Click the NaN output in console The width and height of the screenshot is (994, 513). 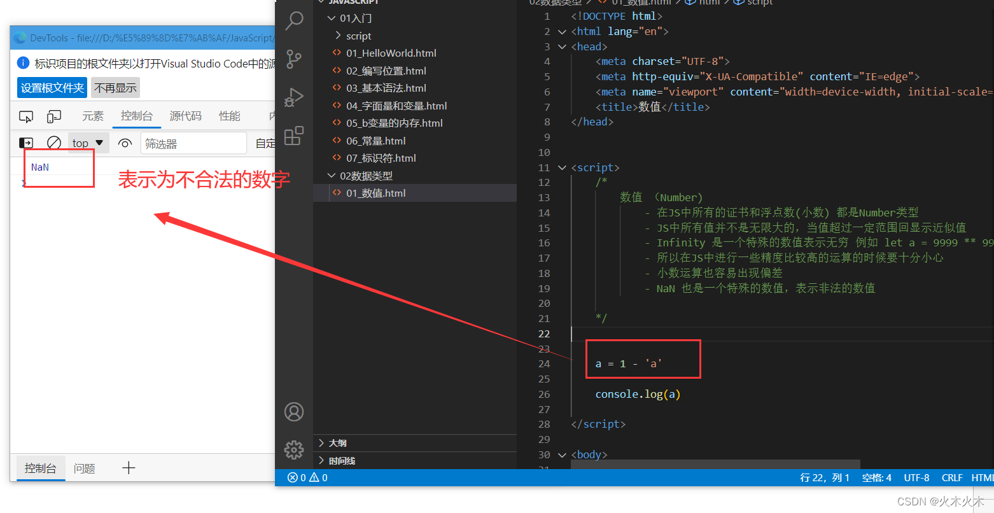tap(40, 167)
